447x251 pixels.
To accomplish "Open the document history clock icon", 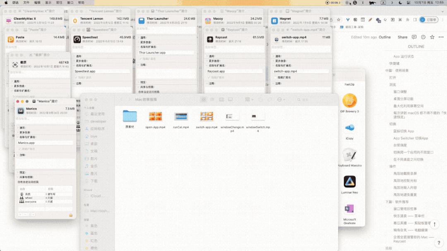I will tap(423, 37).
